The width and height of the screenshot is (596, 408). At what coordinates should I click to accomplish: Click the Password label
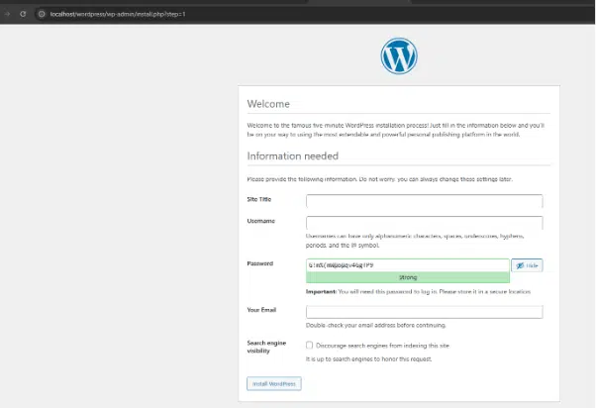(260, 263)
